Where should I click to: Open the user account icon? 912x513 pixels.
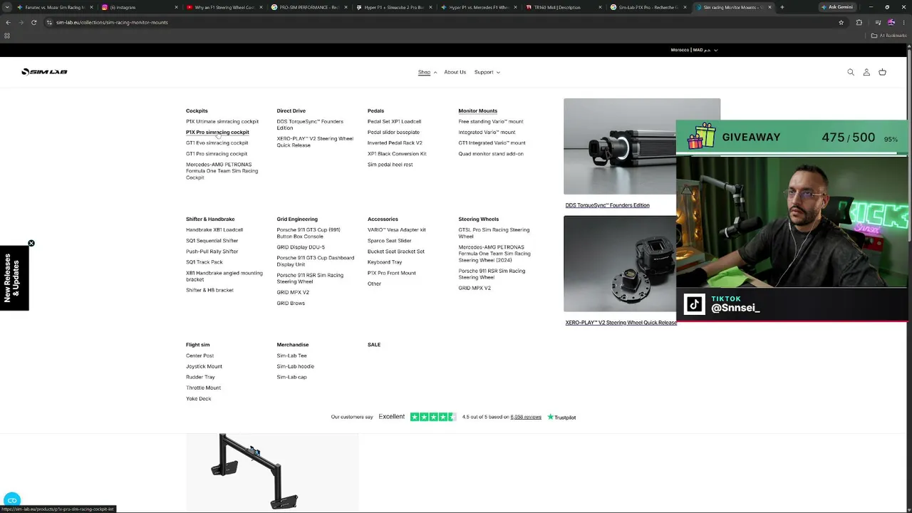pos(866,72)
